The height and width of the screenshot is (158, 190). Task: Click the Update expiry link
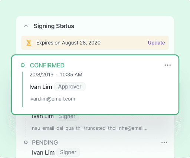tap(156, 43)
